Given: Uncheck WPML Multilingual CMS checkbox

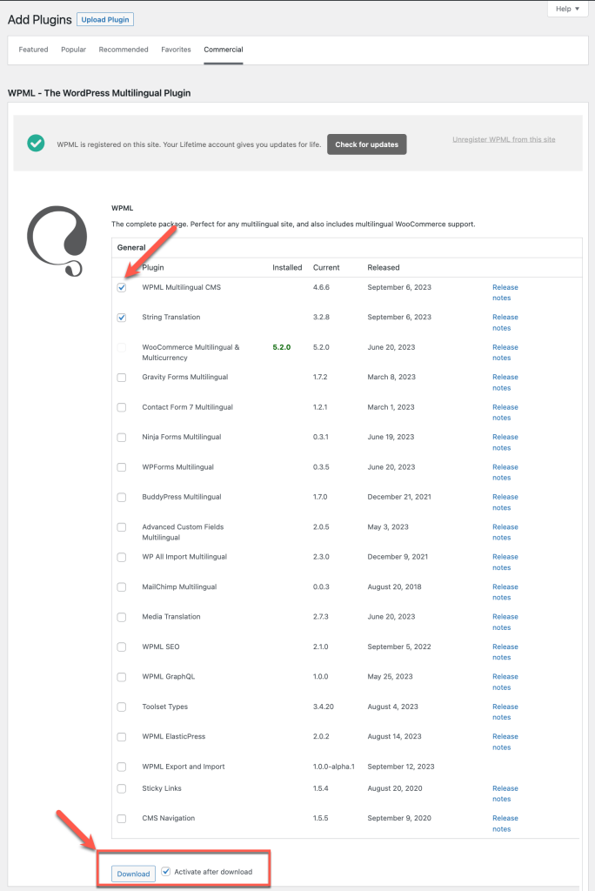Looking at the screenshot, I should [x=122, y=287].
